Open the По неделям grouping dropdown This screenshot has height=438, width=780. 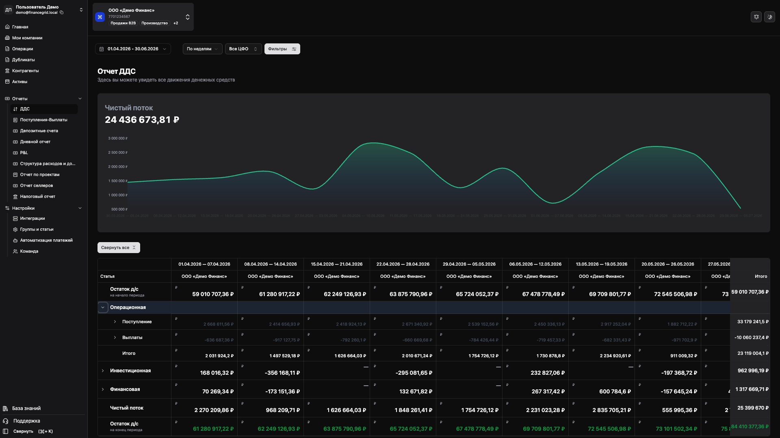pos(202,49)
